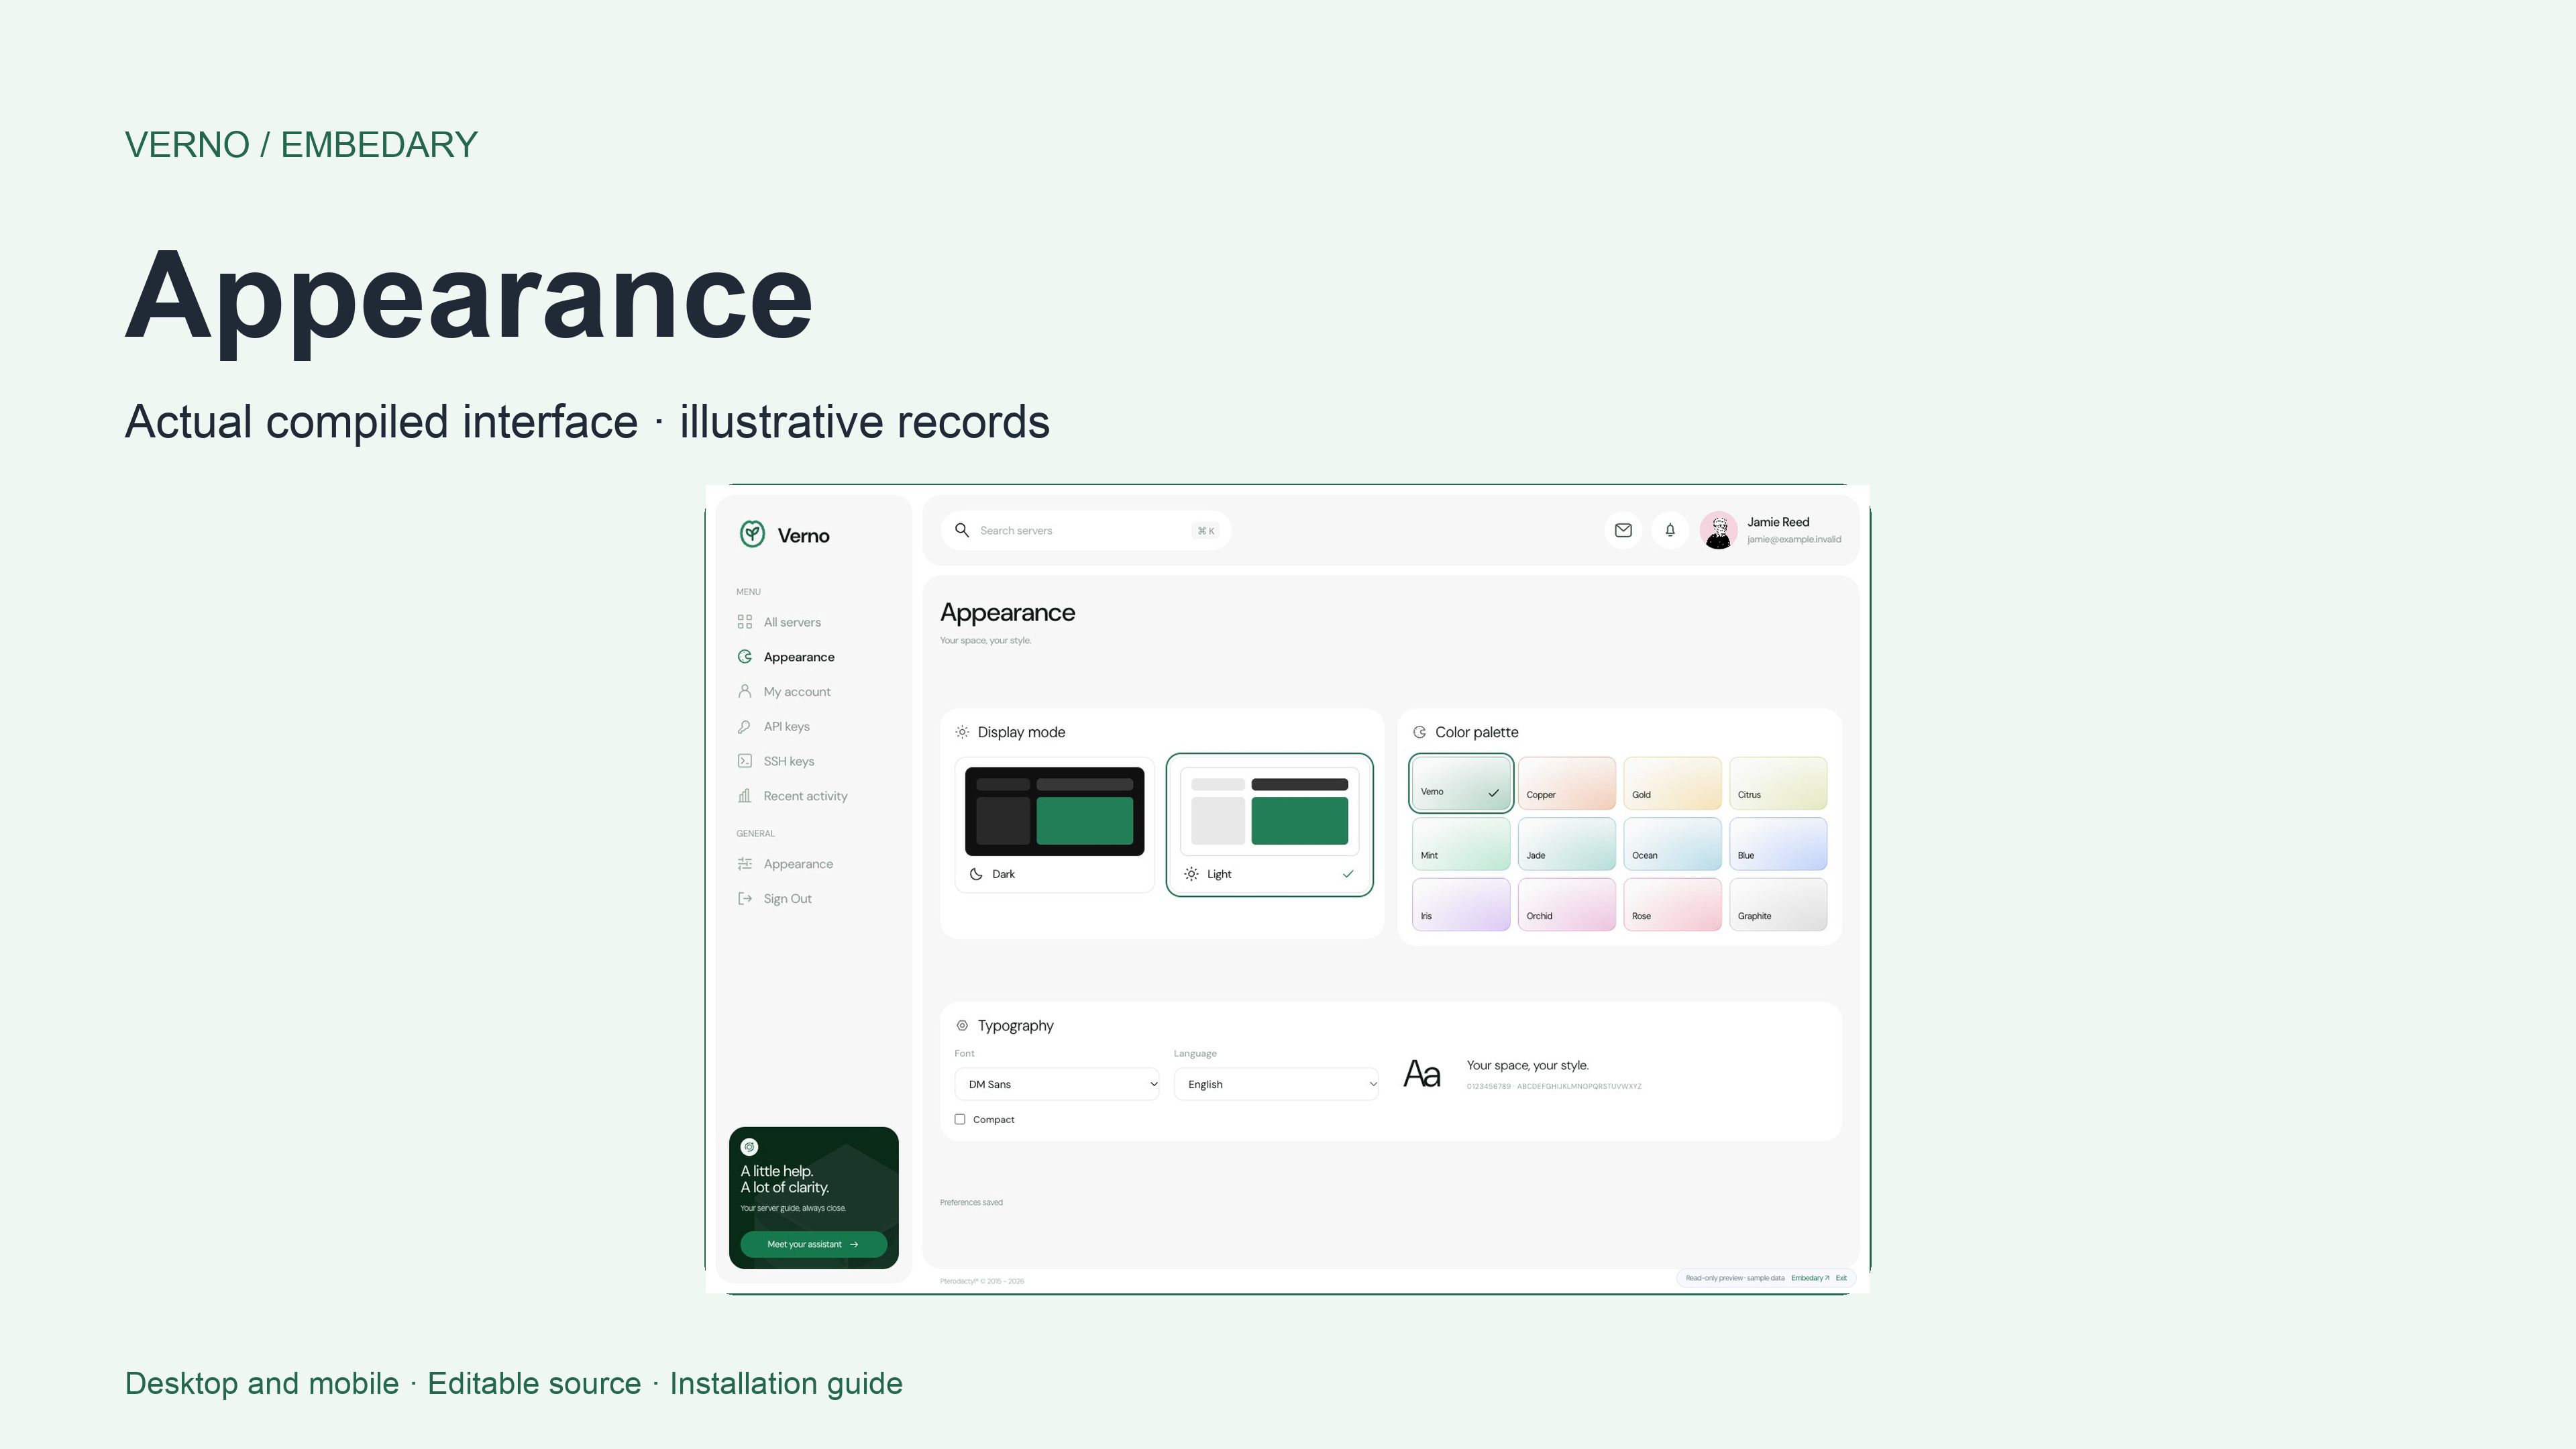
Task: Click the All servers grid icon
Action: [745, 622]
